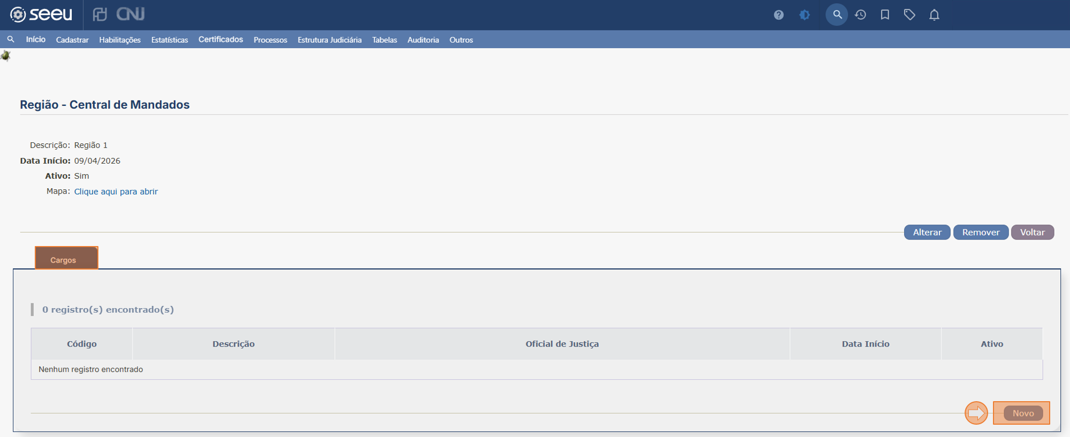Click the Descrição column header
The image size is (1070, 437).
[233, 344]
